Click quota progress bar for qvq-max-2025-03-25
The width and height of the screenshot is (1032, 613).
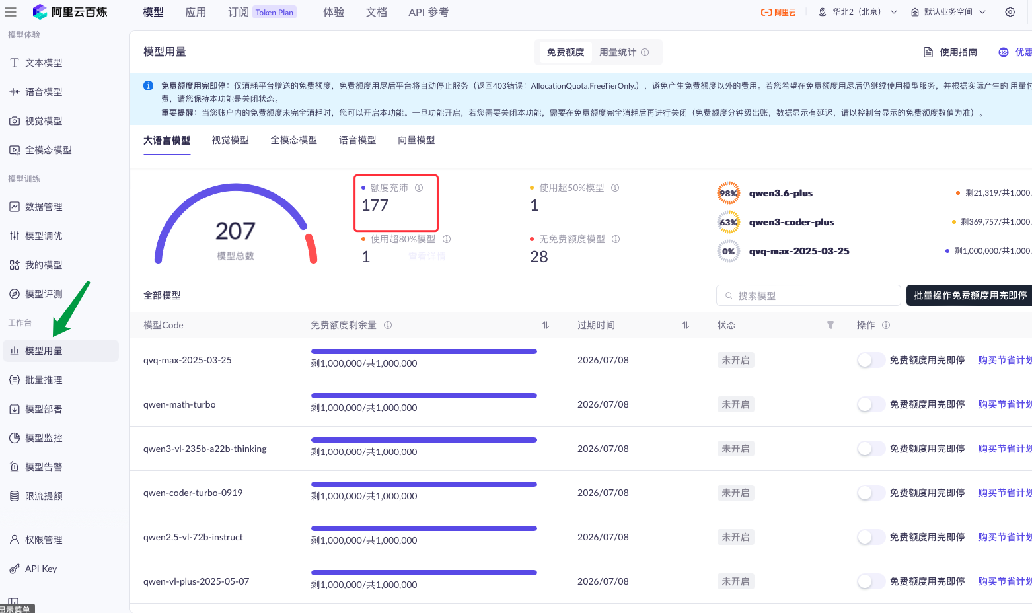424,351
